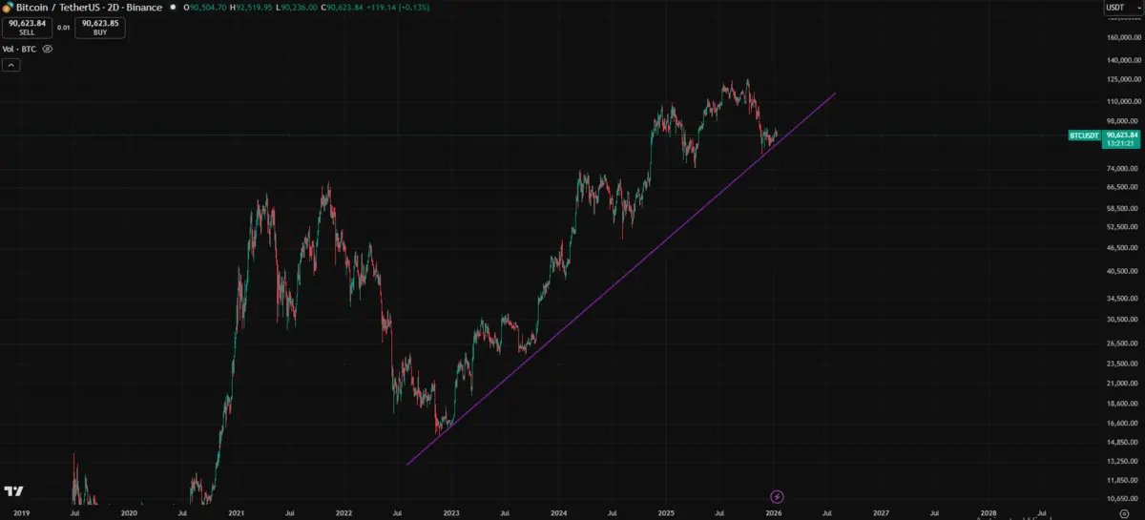Image resolution: width=1145 pixels, height=520 pixels.
Task: Collapse the indicator legend with chevron
Action: point(10,65)
